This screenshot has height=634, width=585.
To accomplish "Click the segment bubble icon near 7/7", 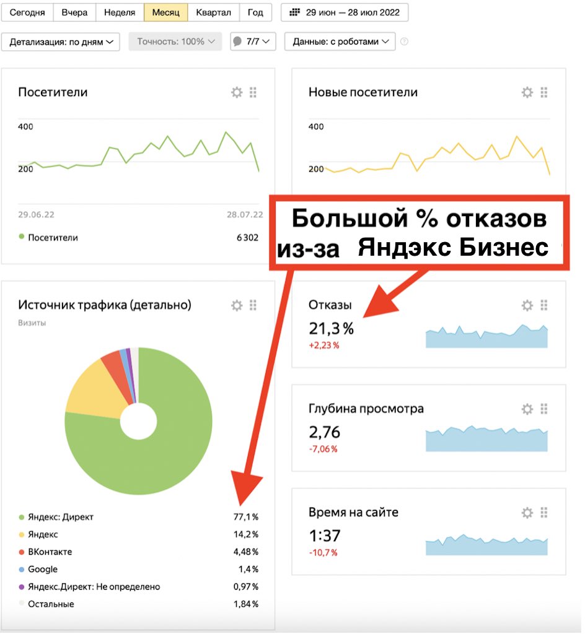I will click(x=238, y=41).
